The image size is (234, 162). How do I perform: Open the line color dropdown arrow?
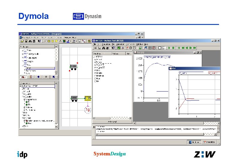pyautogui.click(x=70, y=41)
